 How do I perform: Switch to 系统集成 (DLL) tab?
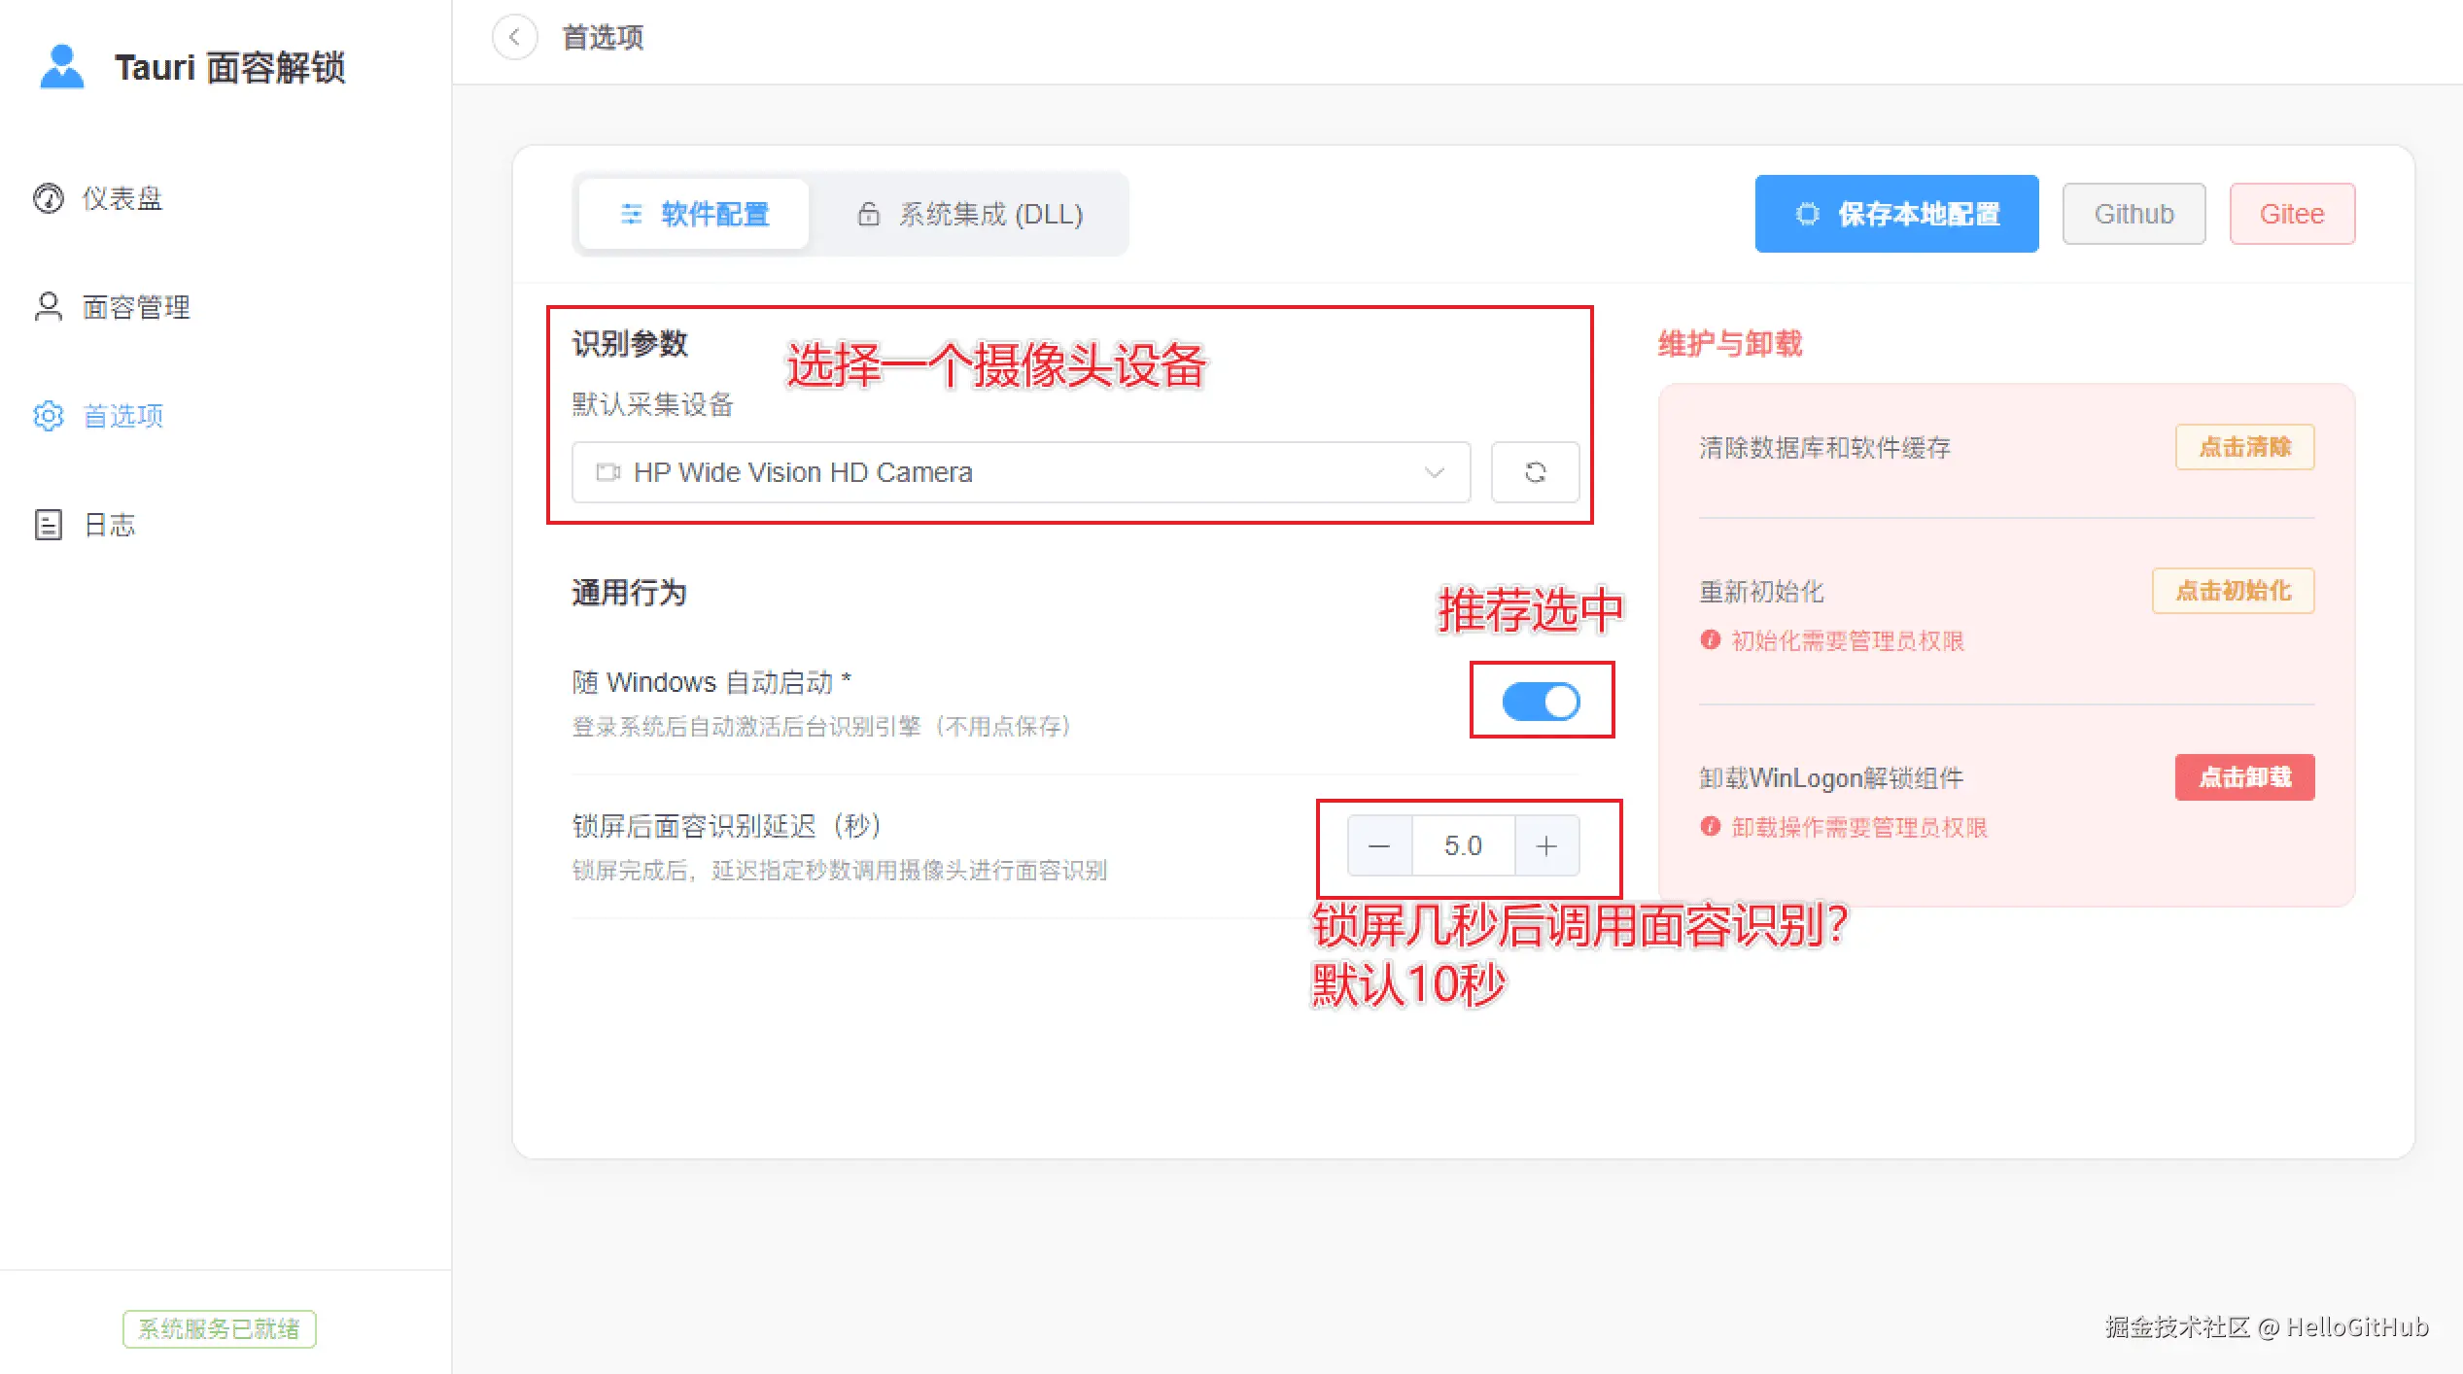point(970,214)
